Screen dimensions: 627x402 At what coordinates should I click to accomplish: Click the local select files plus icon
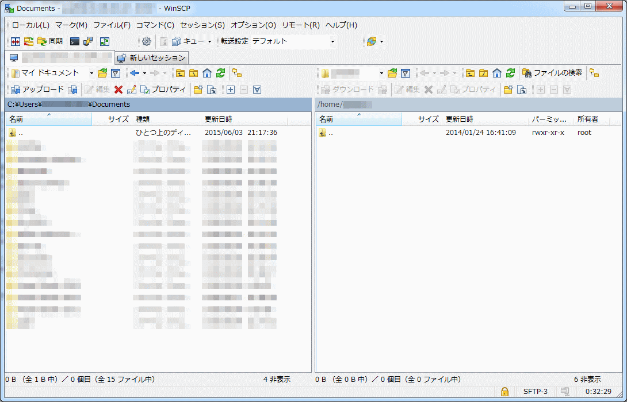point(230,90)
